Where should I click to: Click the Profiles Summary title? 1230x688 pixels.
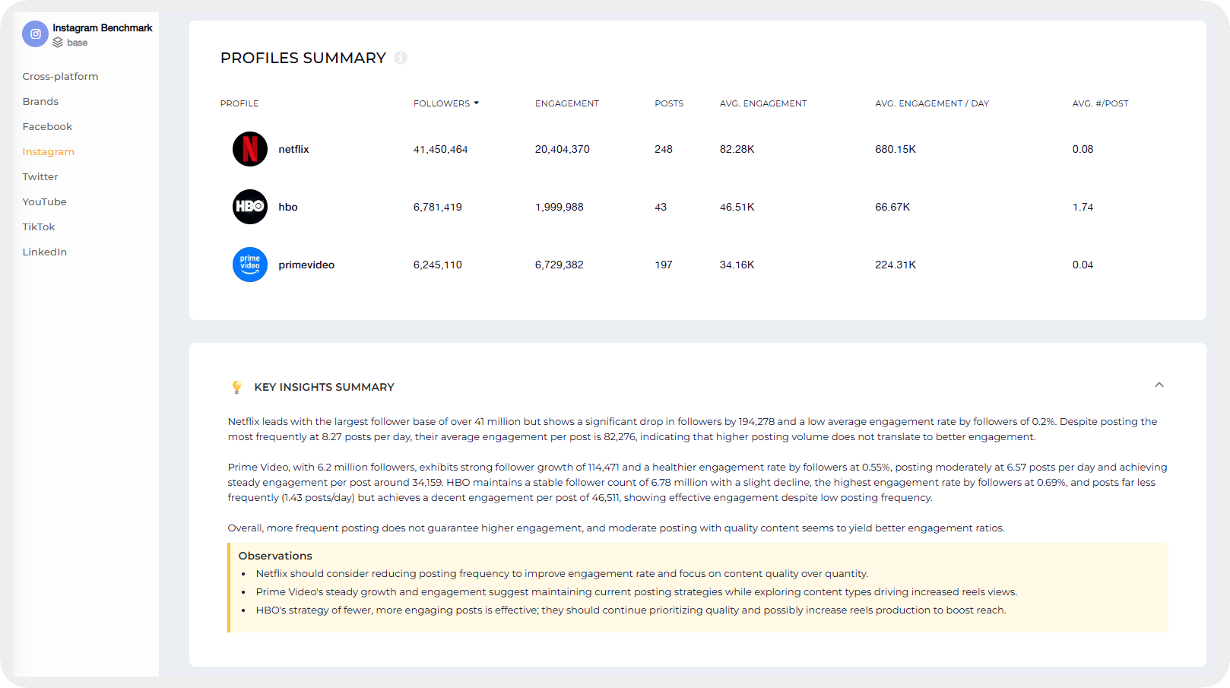(x=303, y=58)
